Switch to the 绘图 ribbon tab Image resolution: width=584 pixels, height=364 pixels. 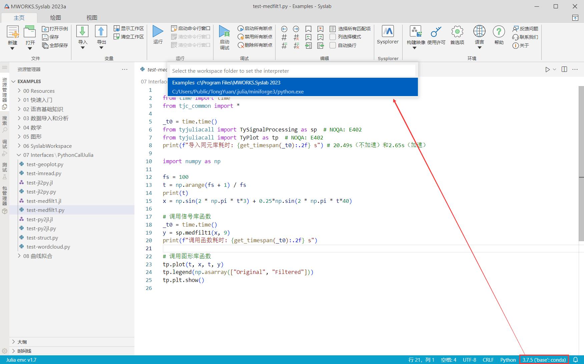55,18
